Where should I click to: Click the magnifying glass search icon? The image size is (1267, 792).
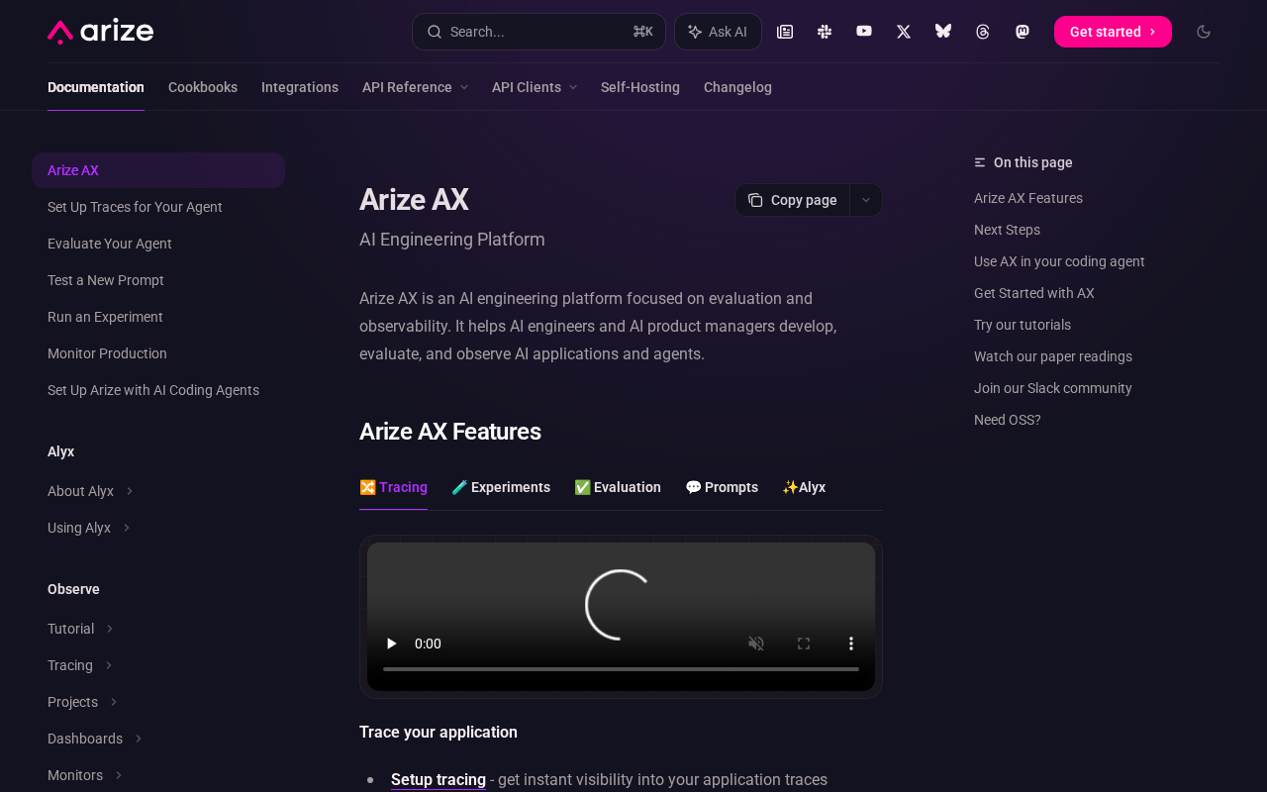pyautogui.click(x=434, y=32)
